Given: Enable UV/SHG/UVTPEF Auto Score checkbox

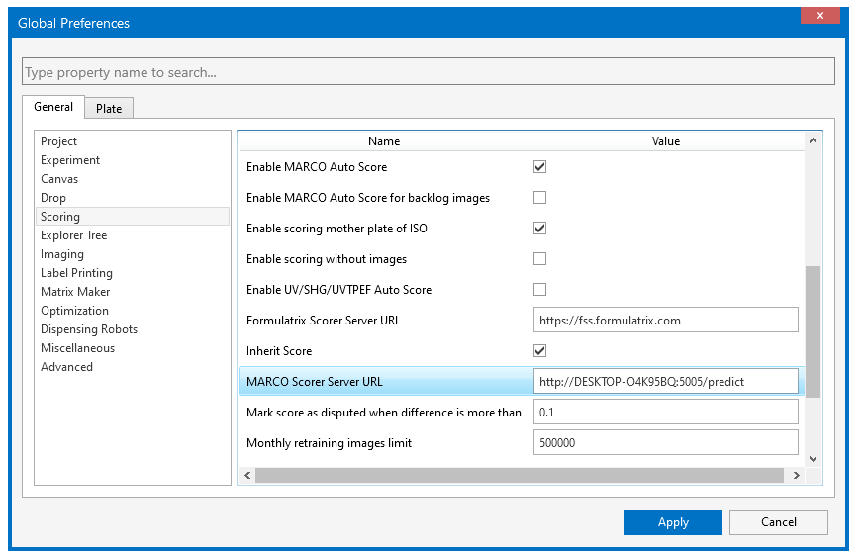Looking at the screenshot, I should (539, 290).
